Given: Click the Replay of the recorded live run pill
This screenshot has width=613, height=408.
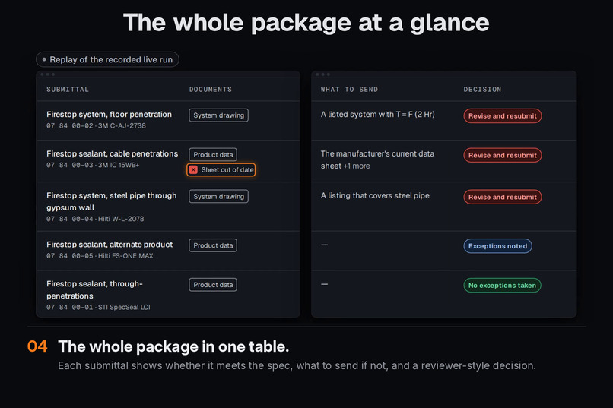Looking at the screenshot, I should pos(107,59).
